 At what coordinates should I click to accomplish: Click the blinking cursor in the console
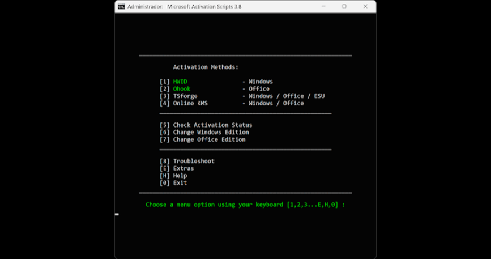pyautogui.click(x=117, y=214)
